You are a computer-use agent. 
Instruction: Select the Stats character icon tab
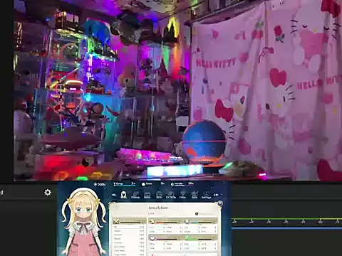point(123,195)
